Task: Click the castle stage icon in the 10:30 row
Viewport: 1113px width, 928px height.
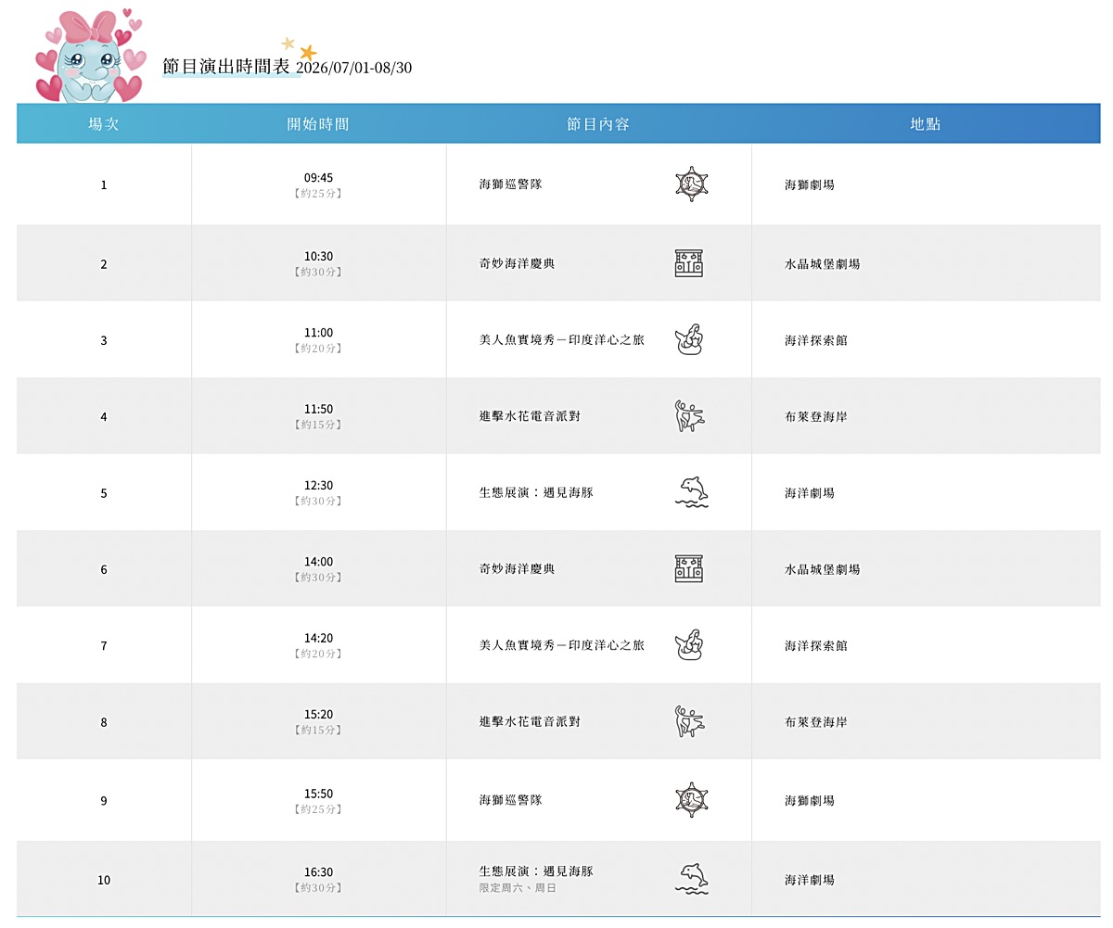Action: [x=689, y=263]
